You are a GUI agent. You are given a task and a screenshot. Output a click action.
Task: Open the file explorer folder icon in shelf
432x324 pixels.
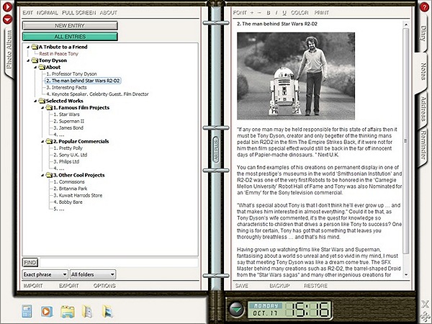point(68,312)
